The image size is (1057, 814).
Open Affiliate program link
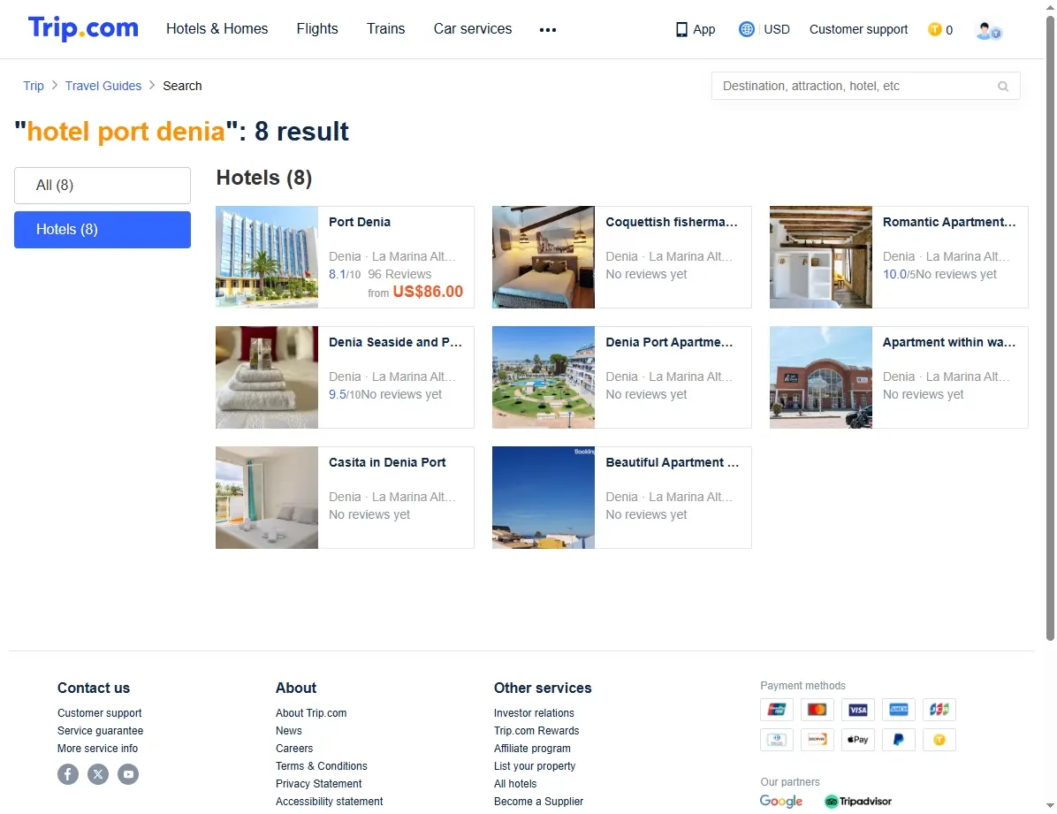click(x=532, y=749)
